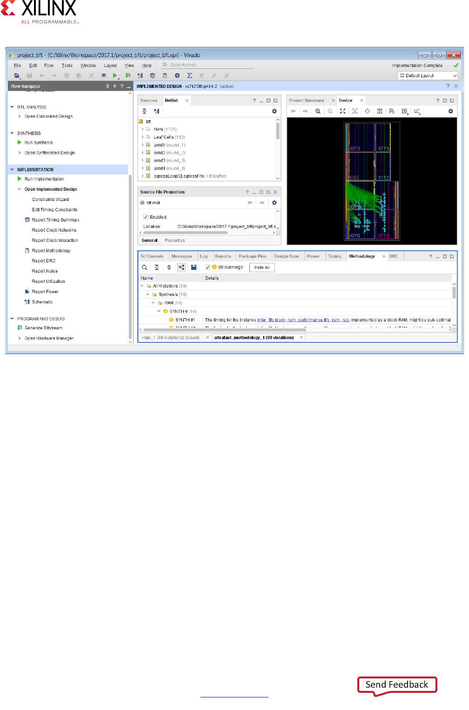Screen dimensions: 469x710
Task: Click Report Timing Summary
Action: [x=55, y=220]
